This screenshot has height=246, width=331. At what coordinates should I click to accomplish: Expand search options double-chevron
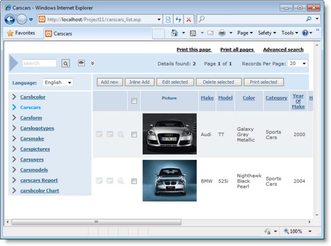[93, 64]
